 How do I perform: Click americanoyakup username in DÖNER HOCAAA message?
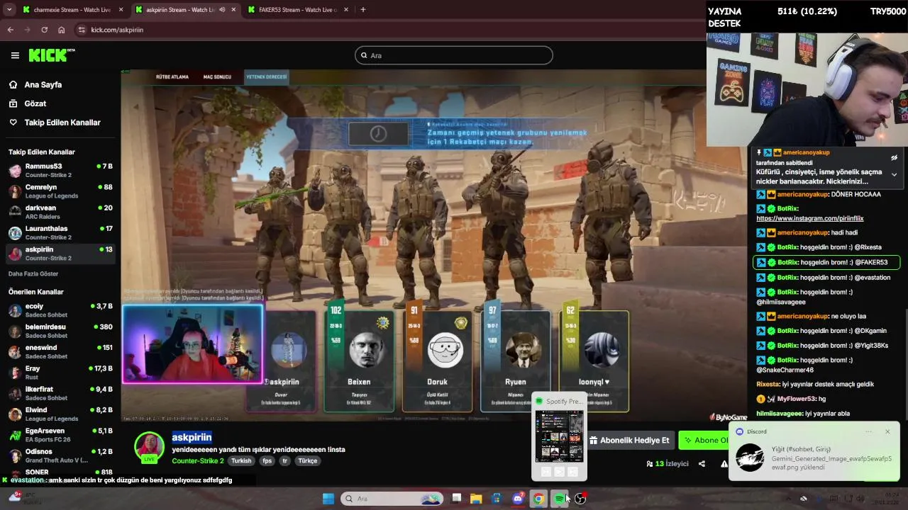[x=803, y=194]
